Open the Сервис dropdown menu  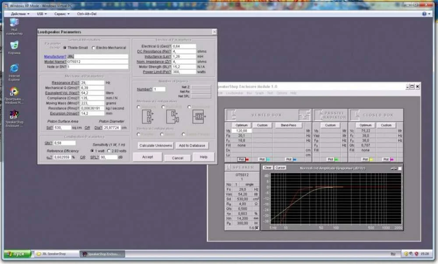click(62, 14)
